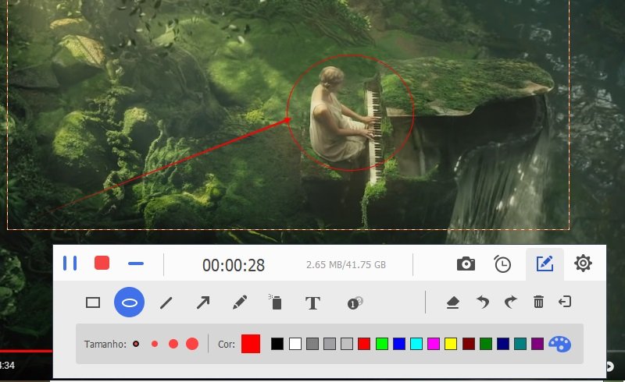This screenshot has width=625, height=382.
Task: Click the 2.65 MB/41.75 GB size readout
Action: (346, 265)
